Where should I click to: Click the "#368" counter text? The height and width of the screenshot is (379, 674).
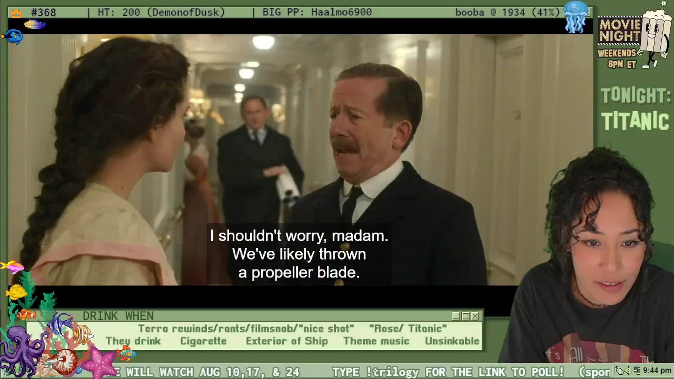[44, 13]
